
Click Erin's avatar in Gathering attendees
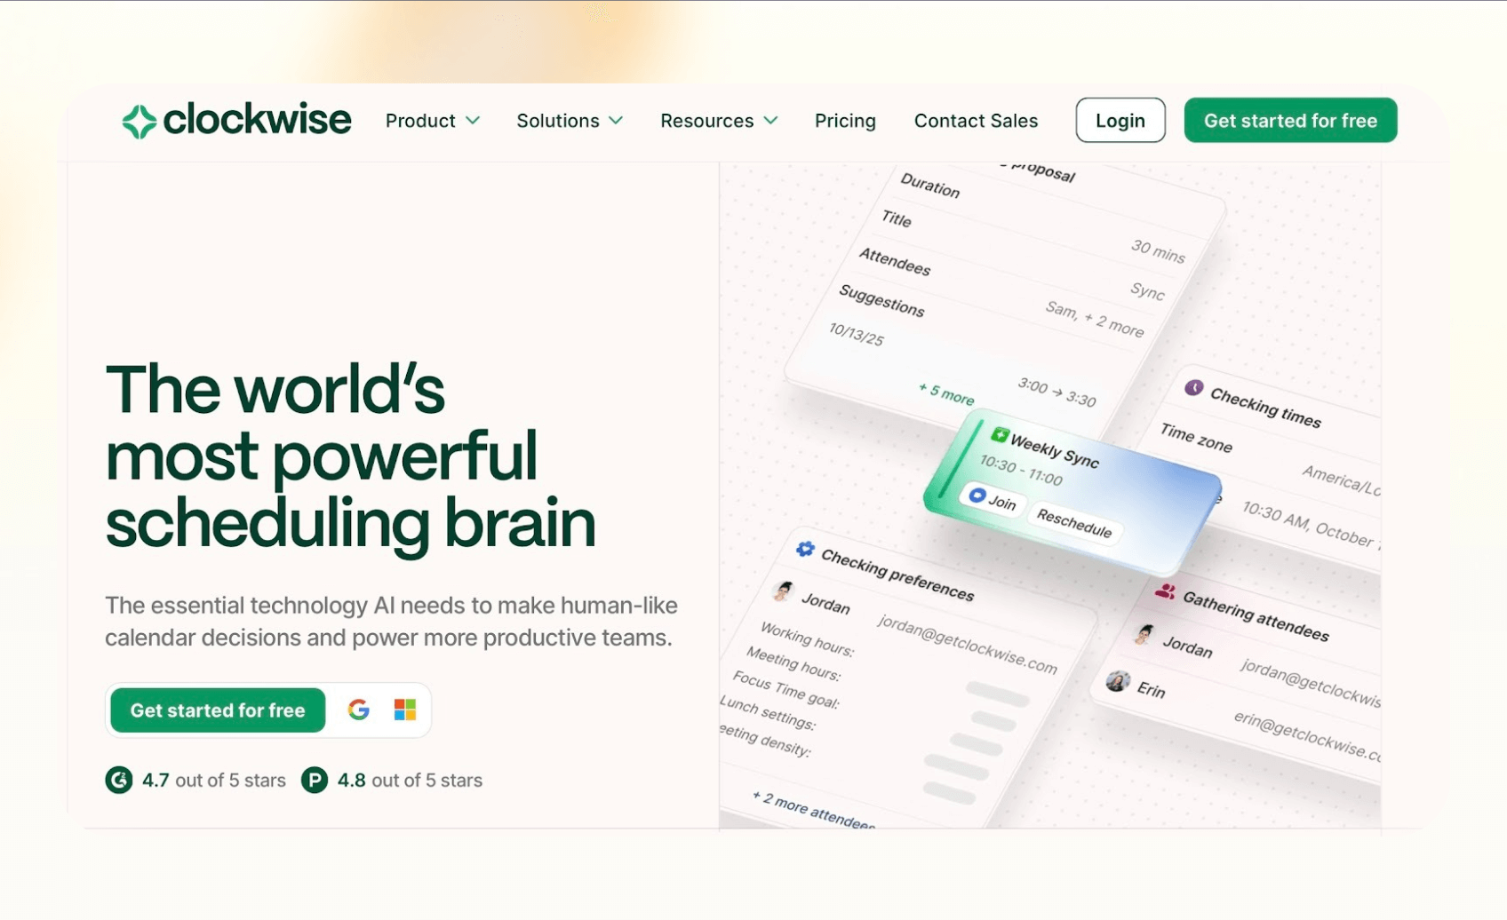pos(1118,682)
